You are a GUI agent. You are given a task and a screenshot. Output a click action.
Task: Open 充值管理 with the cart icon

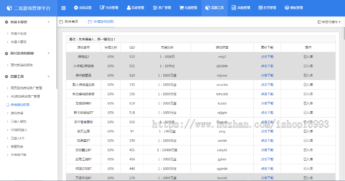tap(188, 8)
